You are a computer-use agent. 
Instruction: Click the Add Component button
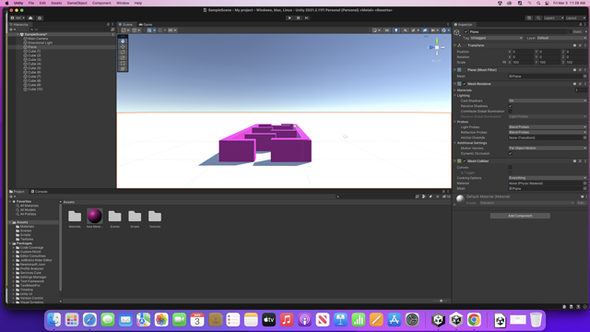pyautogui.click(x=520, y=216)
